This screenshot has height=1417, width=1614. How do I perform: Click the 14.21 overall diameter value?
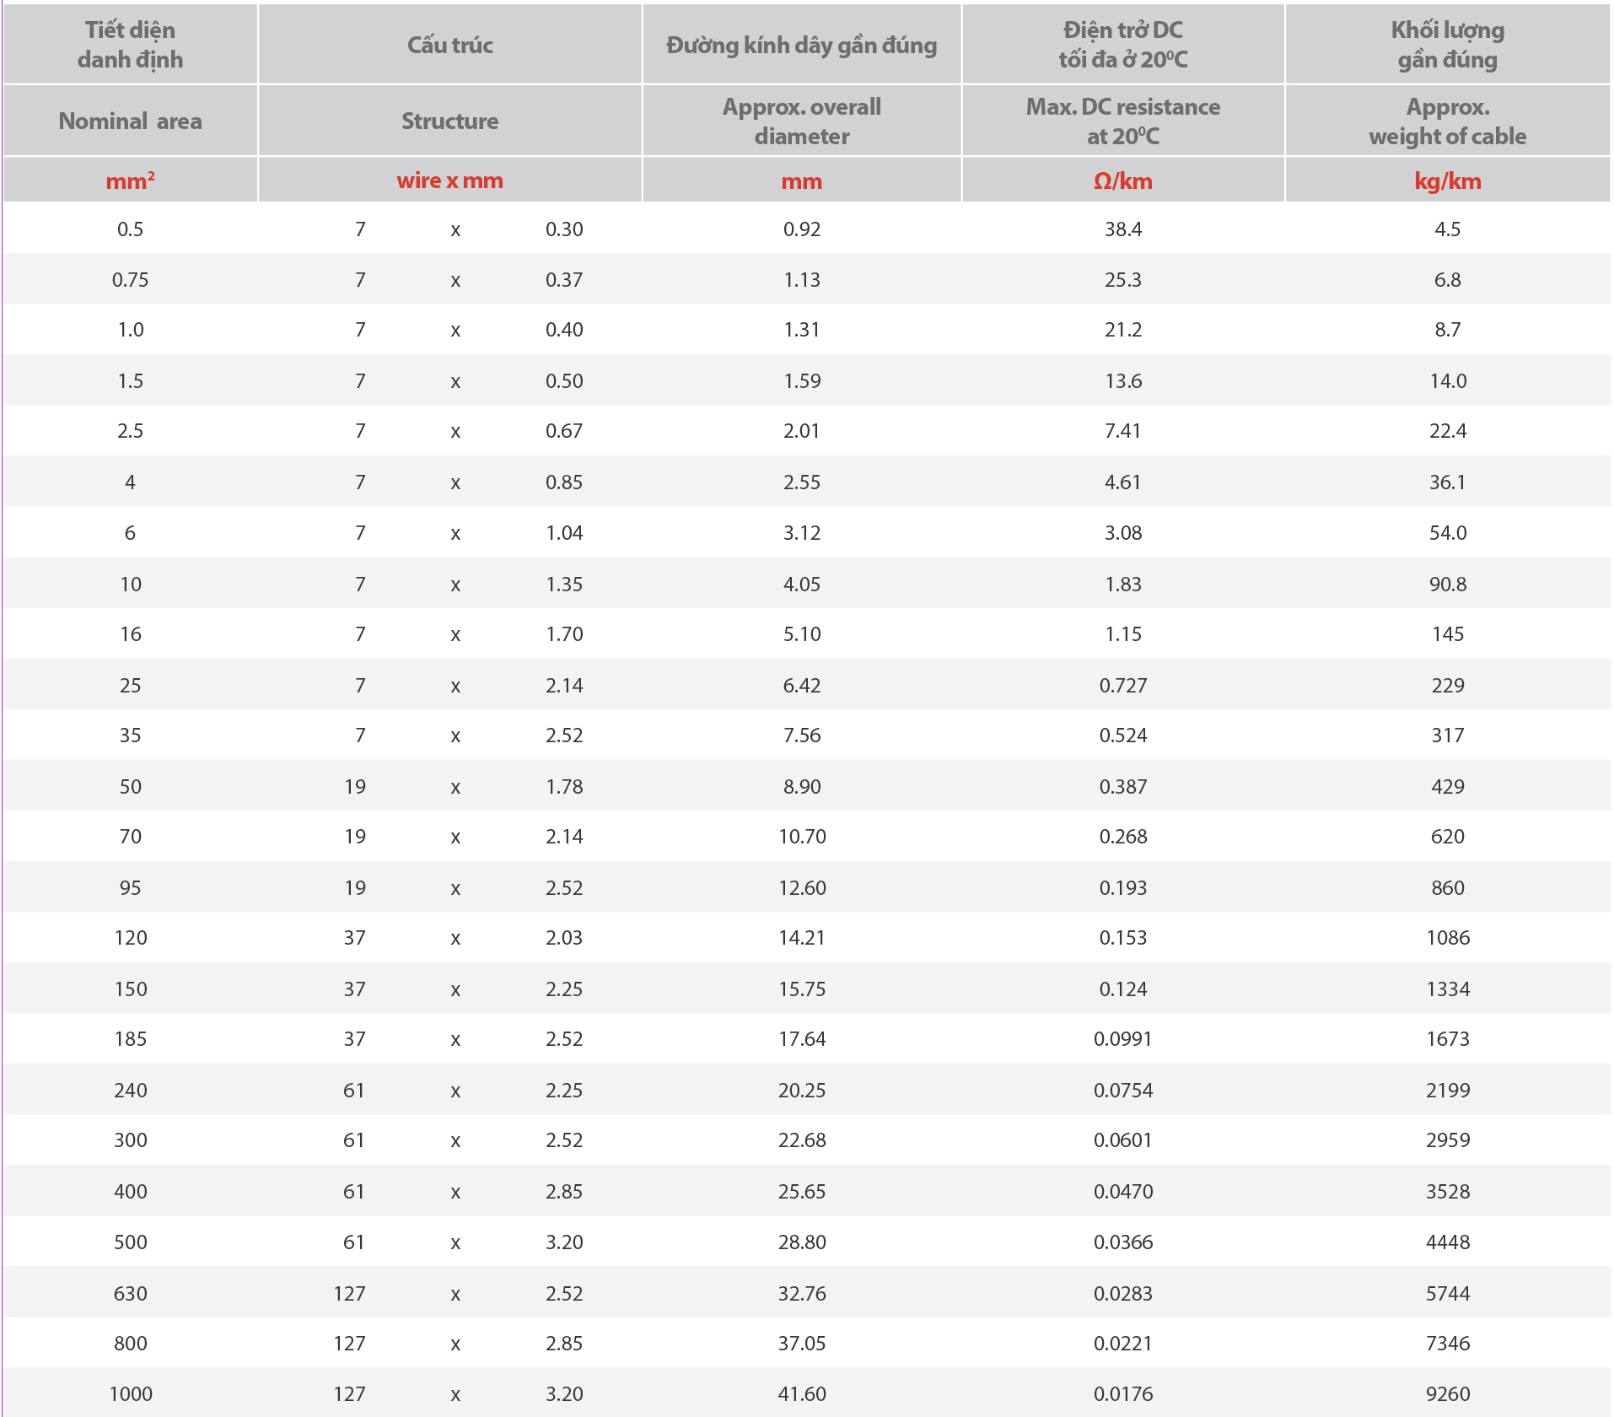[801, 938]
